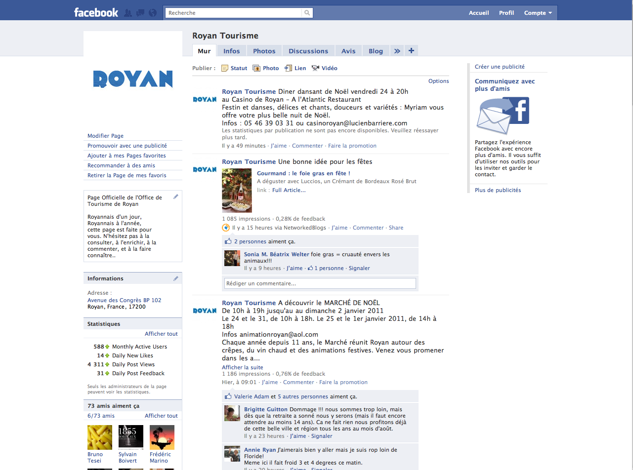
Task: Click Share on the foie gras post
Action: (x=396, y=228)
